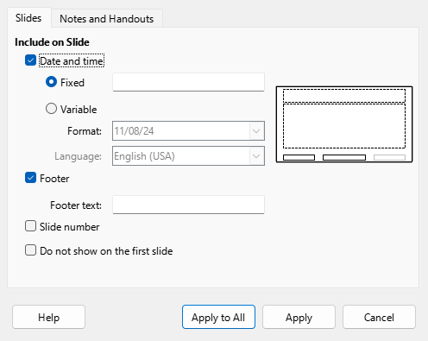Switch to the Slides tab
The image size is (428, 341).
pos(28,18)
